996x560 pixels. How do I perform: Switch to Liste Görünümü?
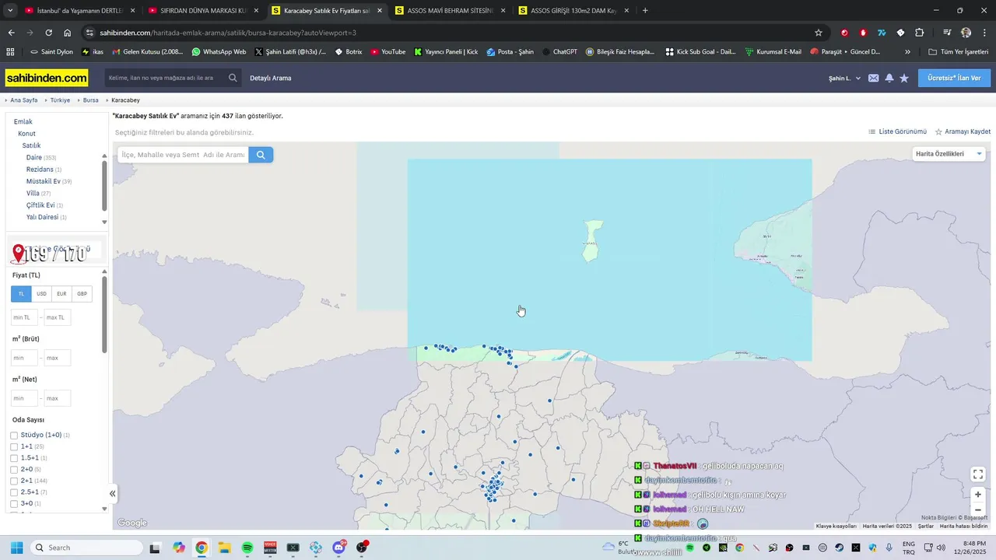click(x=897, y=131)
